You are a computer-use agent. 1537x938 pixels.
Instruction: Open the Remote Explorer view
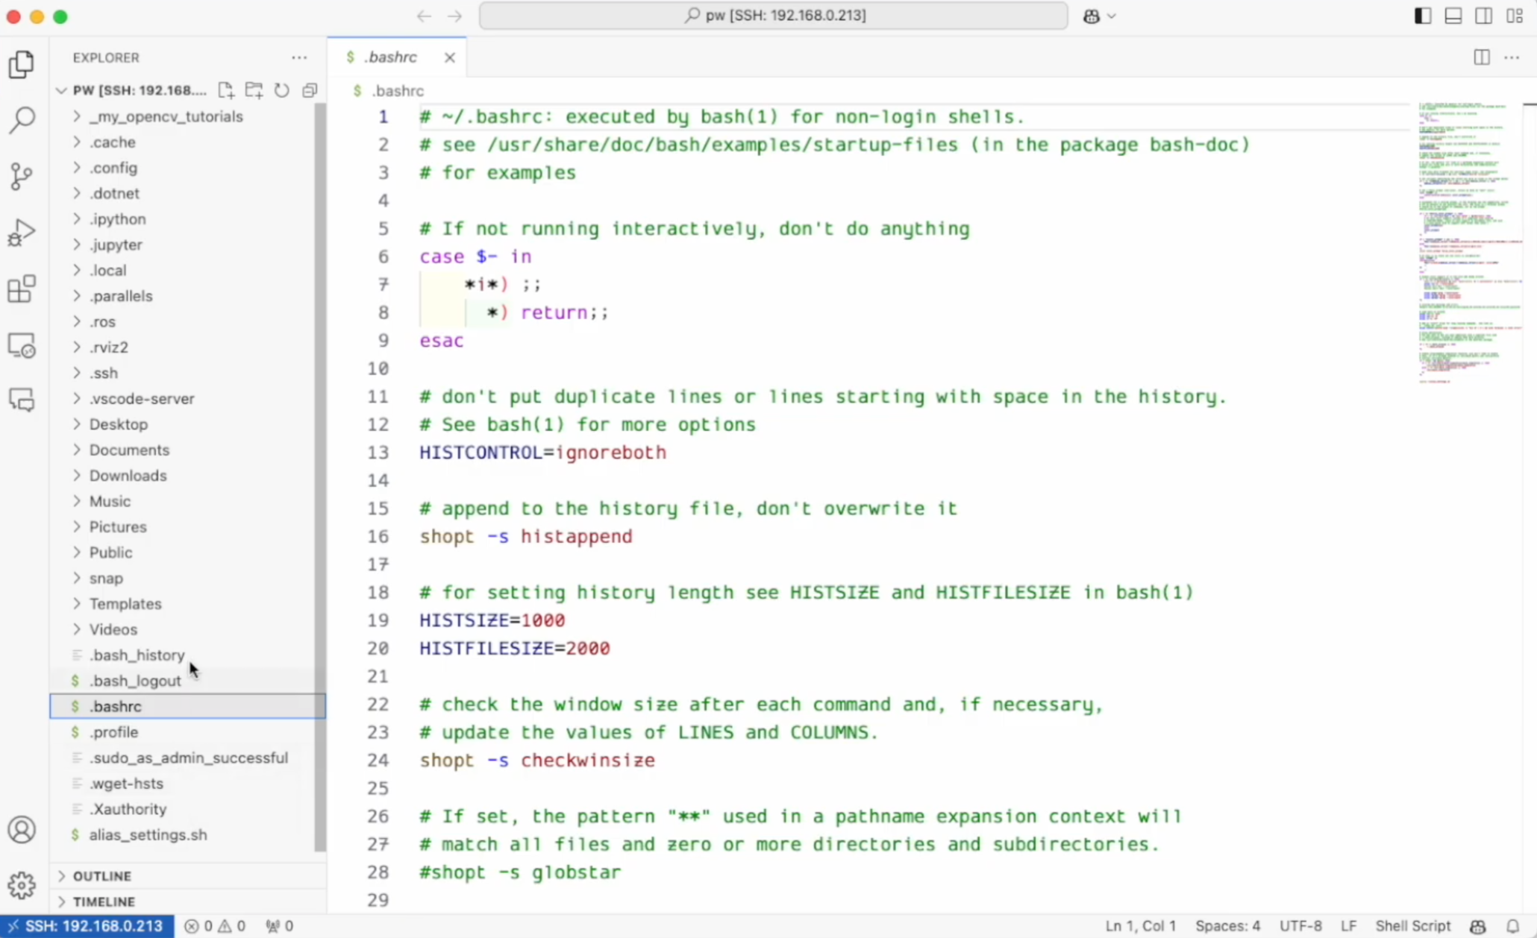tap(22, 346)
